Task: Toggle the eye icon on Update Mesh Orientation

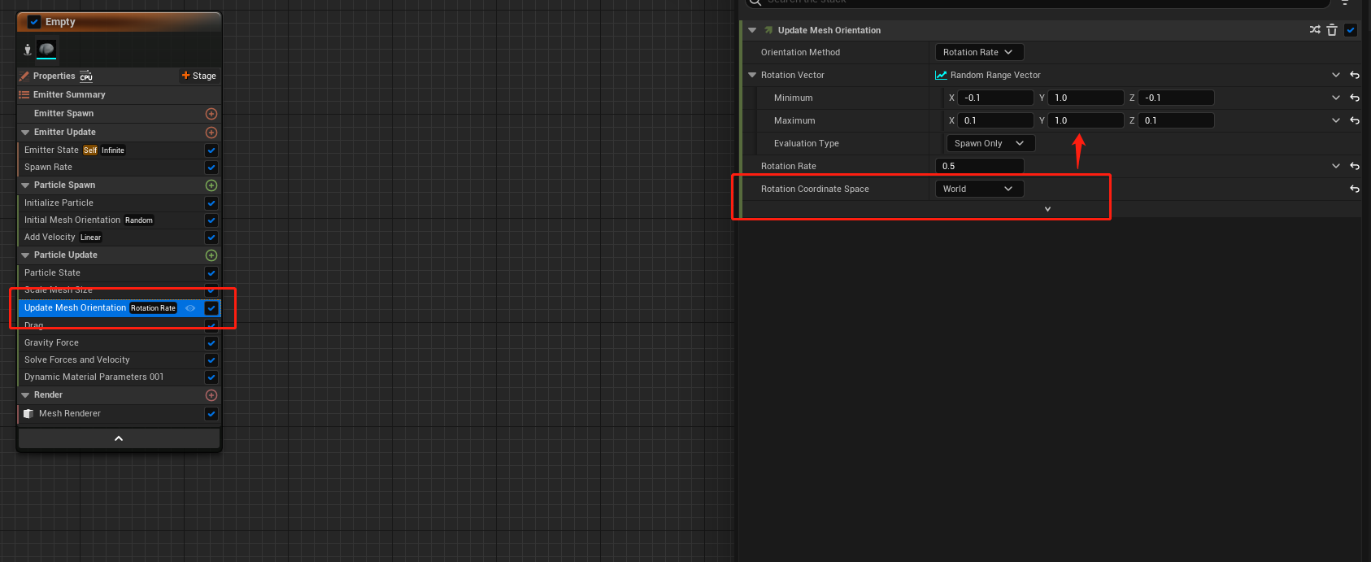Action: click(x=190, y=308)
